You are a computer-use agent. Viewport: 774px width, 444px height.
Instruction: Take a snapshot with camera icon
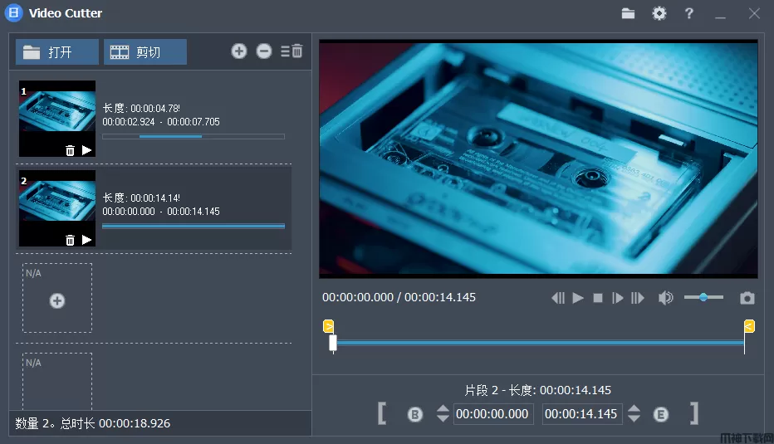[x=747, y=298]
